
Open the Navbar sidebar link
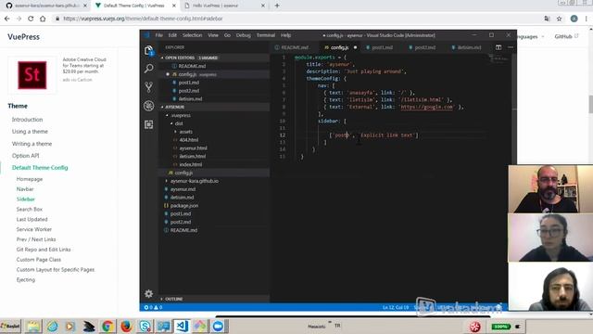point(25,189)
